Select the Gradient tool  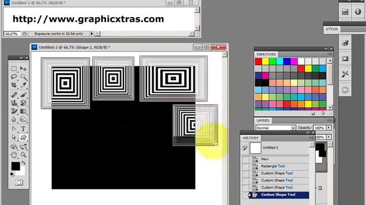pyautogui.click(x=23, y=111)
